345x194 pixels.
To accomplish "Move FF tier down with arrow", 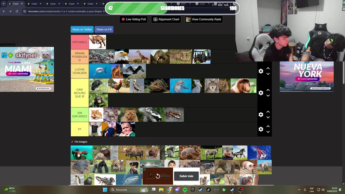I will (x=268, y=132).
